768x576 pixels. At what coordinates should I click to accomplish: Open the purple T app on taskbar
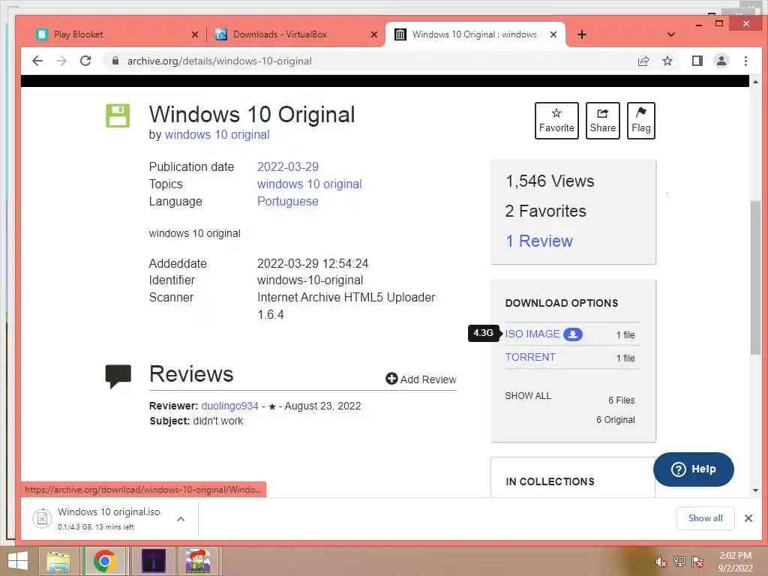[x=153, y=561]
